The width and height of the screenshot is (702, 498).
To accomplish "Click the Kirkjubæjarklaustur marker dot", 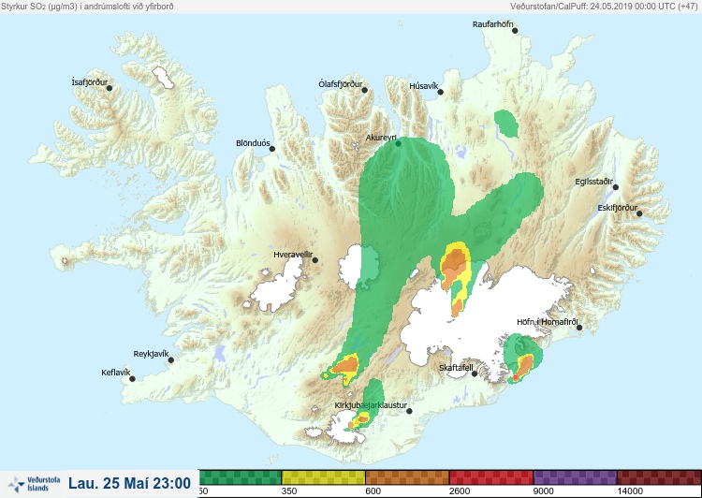I will coord(409,411).
